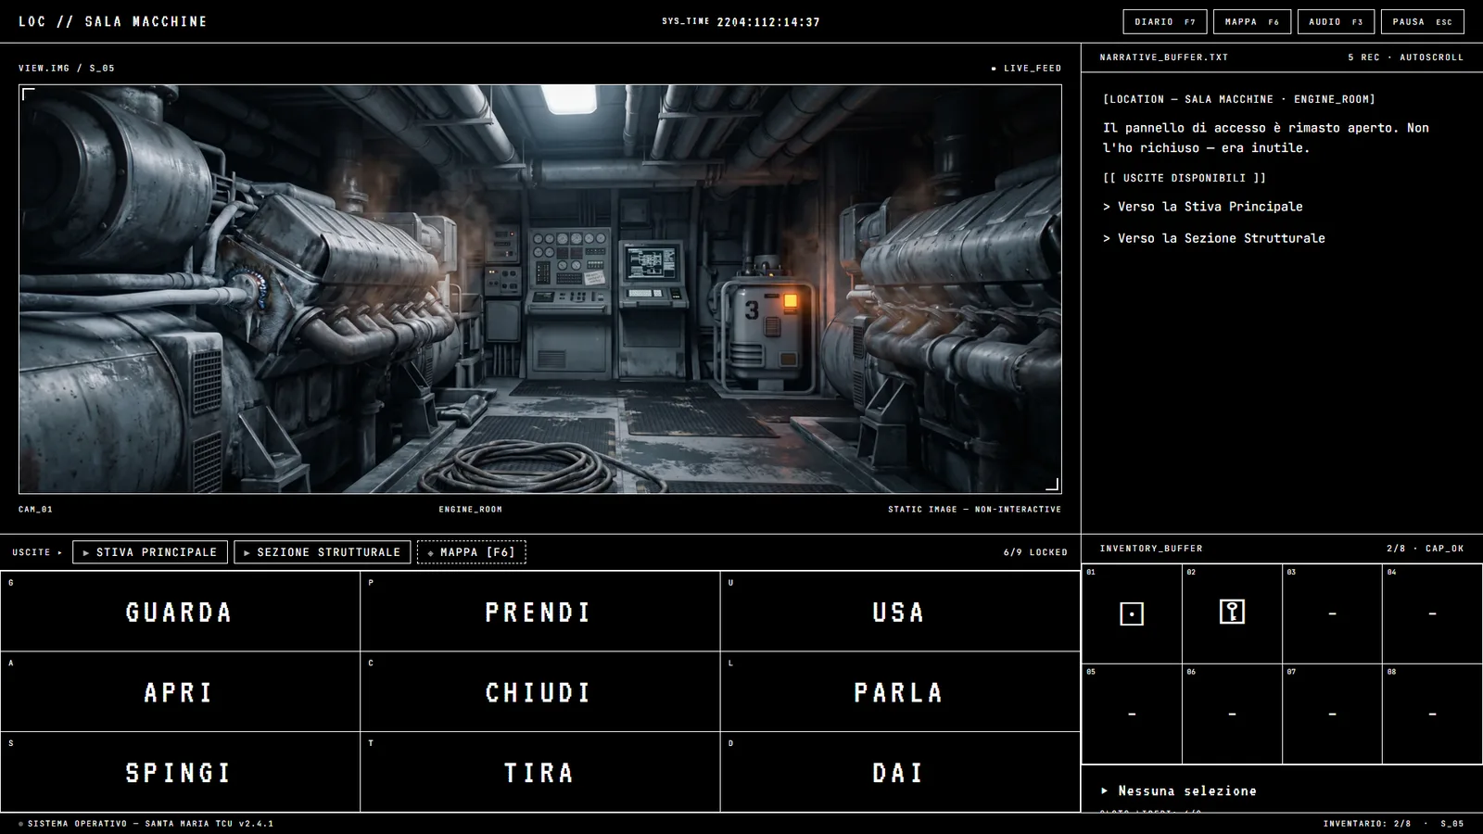Click empty inventory slot 08

point(1432,714)
